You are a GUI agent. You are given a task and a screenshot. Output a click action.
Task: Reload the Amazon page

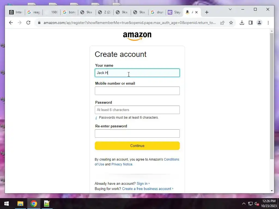tap(28, 23)
